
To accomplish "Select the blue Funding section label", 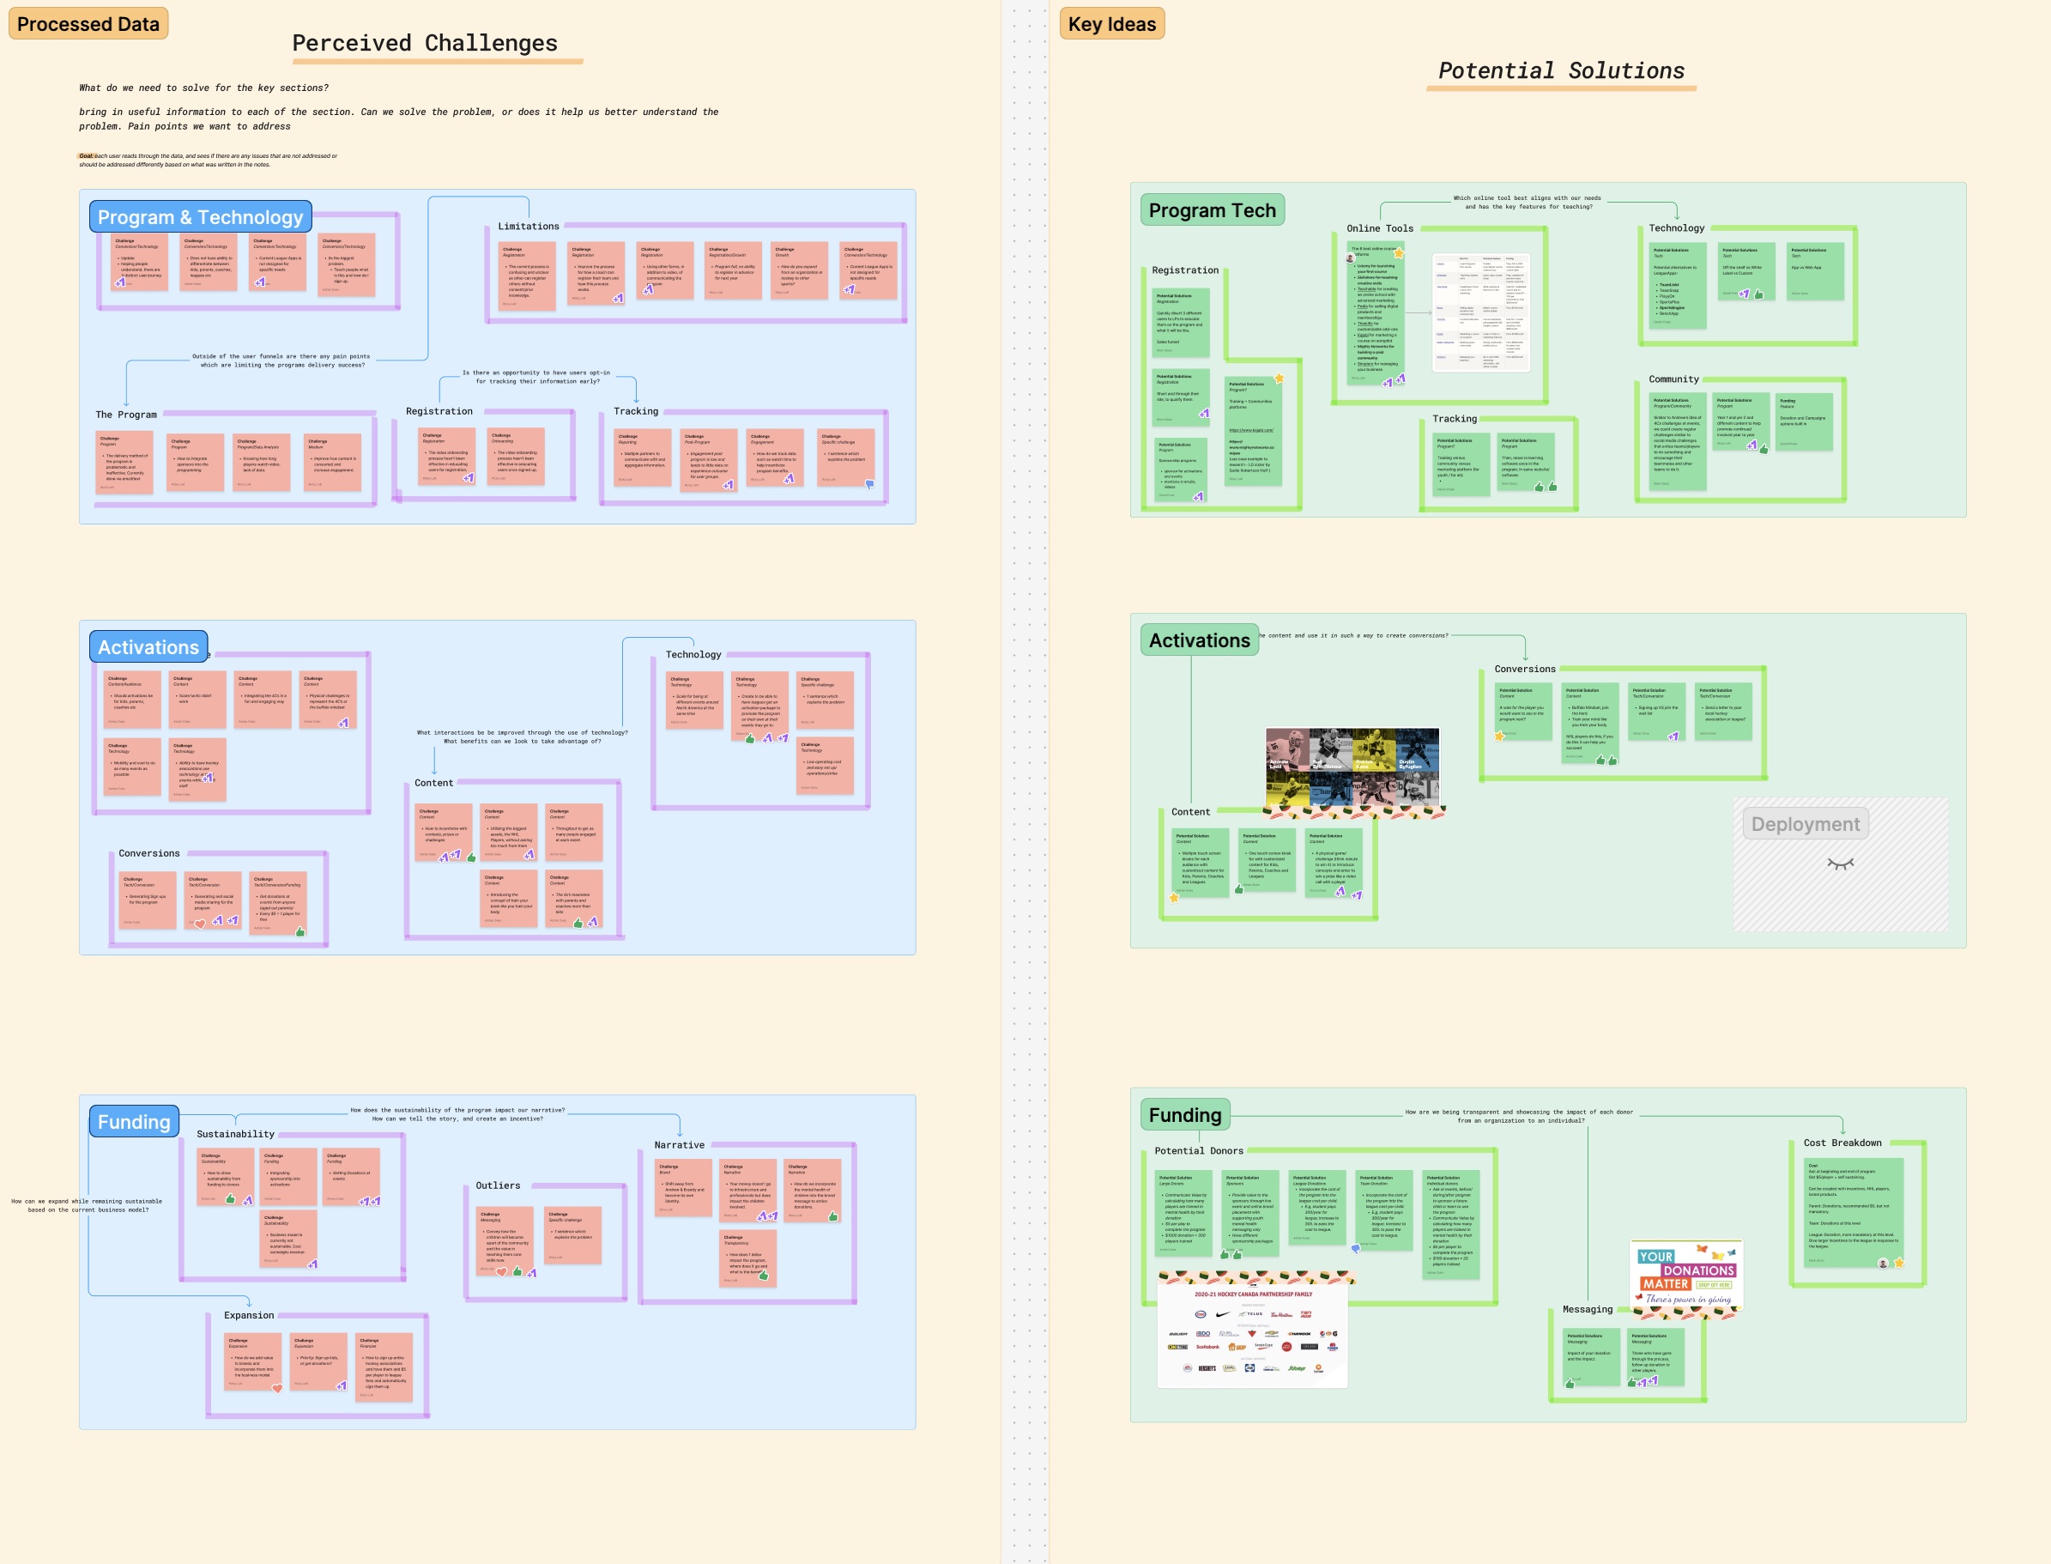I will point(134,1122).
